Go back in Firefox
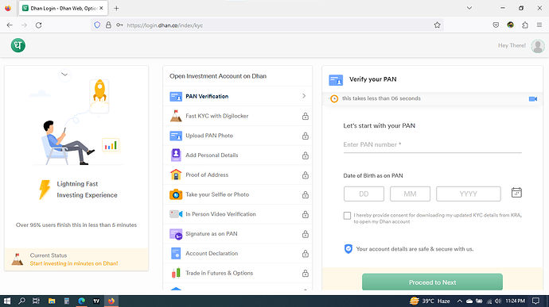Viewport: 549px width, 307px height. point(10,25)
